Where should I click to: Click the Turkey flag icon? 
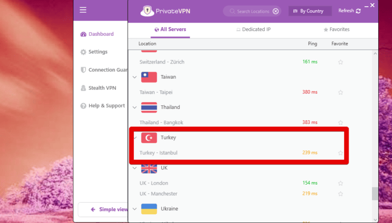[x=149, y=138]
